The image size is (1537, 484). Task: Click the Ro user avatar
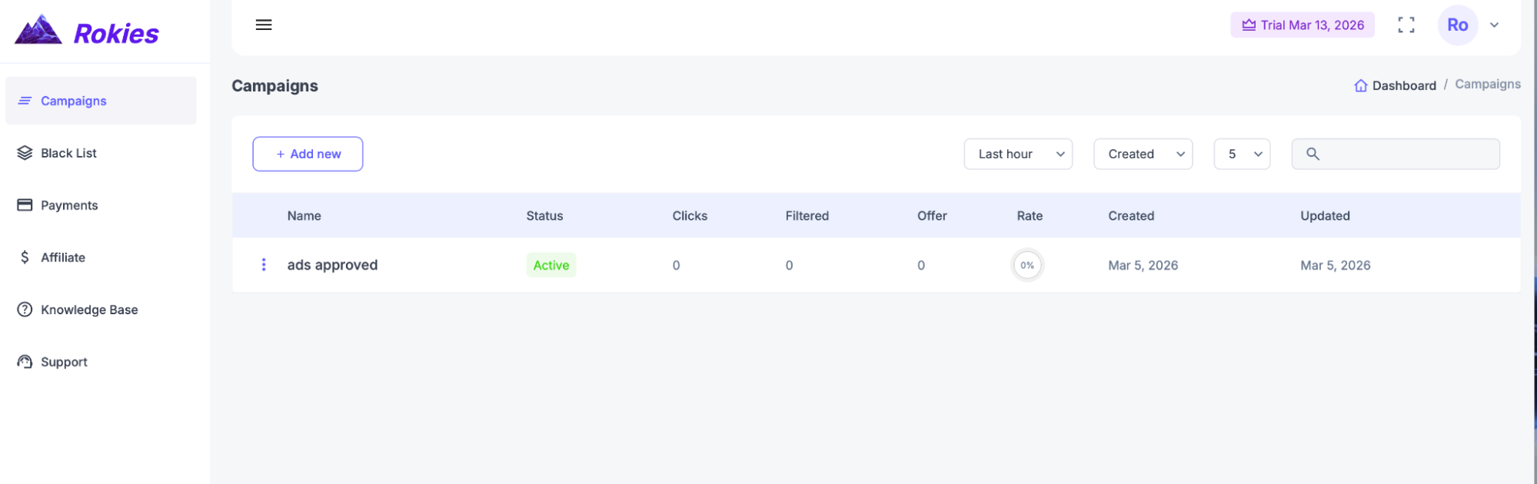point(1457,25)
